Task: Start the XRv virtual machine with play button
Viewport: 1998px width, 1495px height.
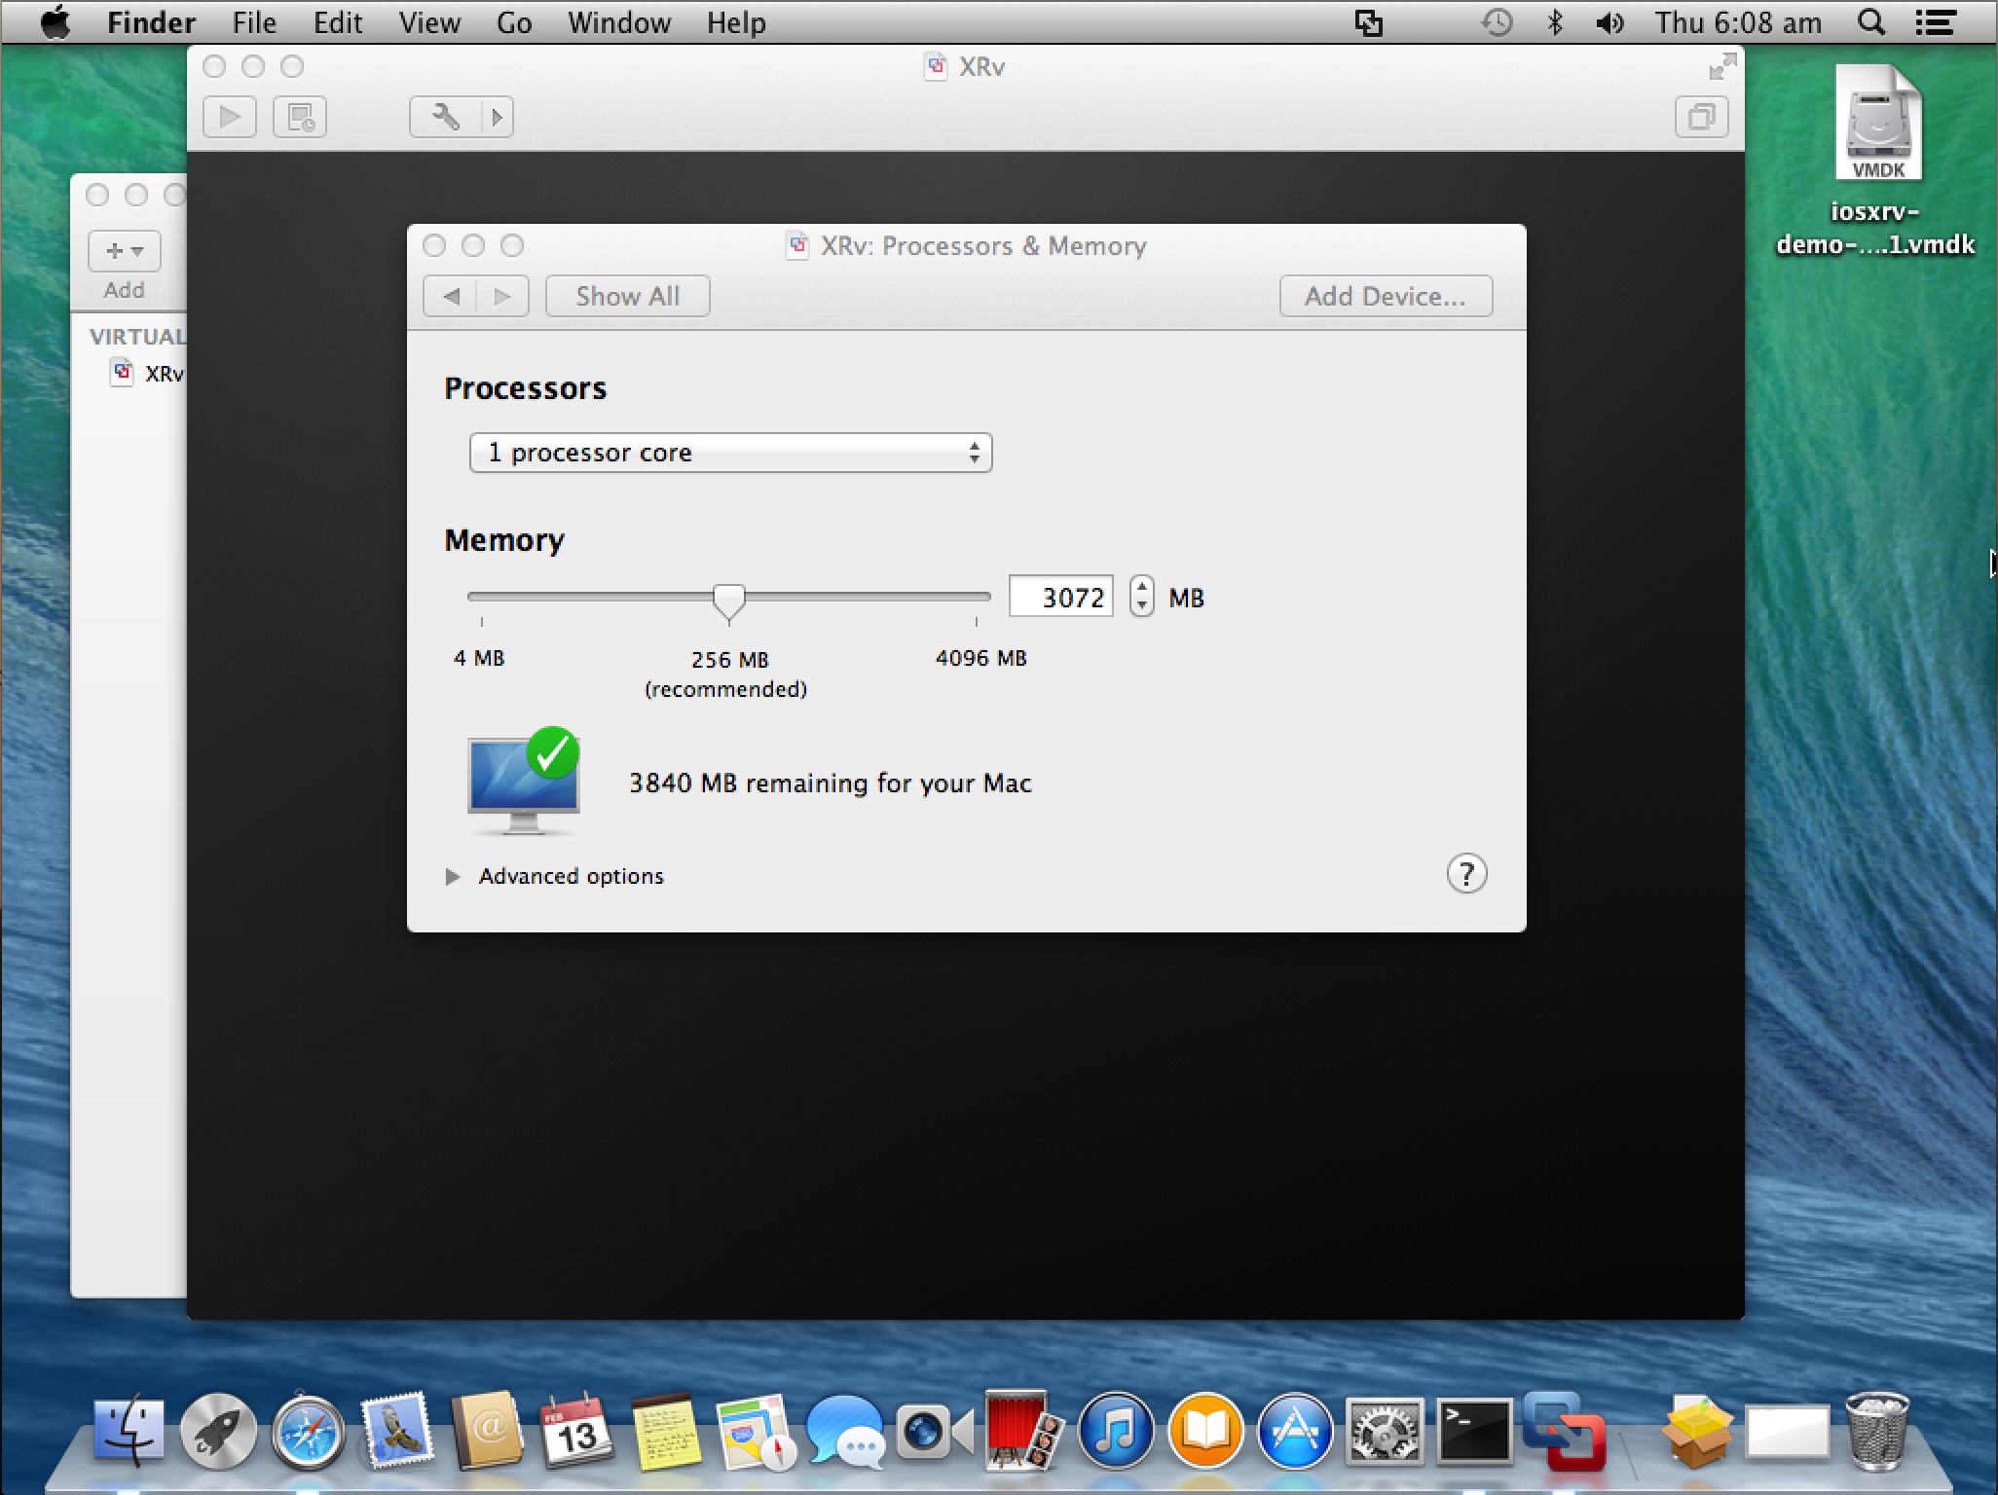Action: (x=230, y=118)
